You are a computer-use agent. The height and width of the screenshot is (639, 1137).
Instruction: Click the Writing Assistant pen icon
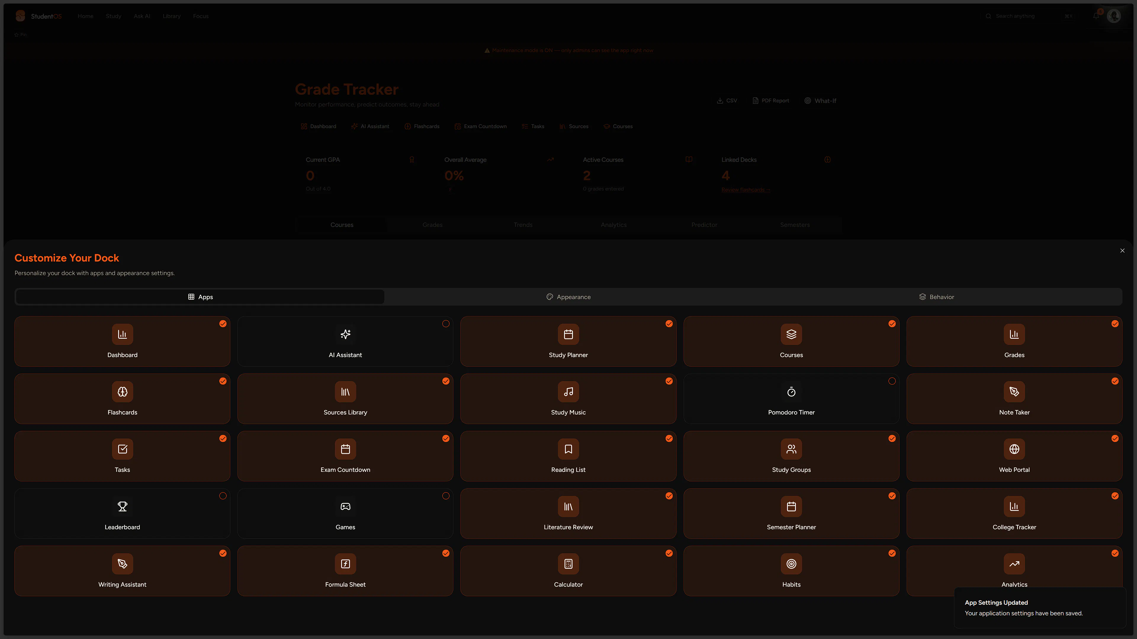click(122, 564)
